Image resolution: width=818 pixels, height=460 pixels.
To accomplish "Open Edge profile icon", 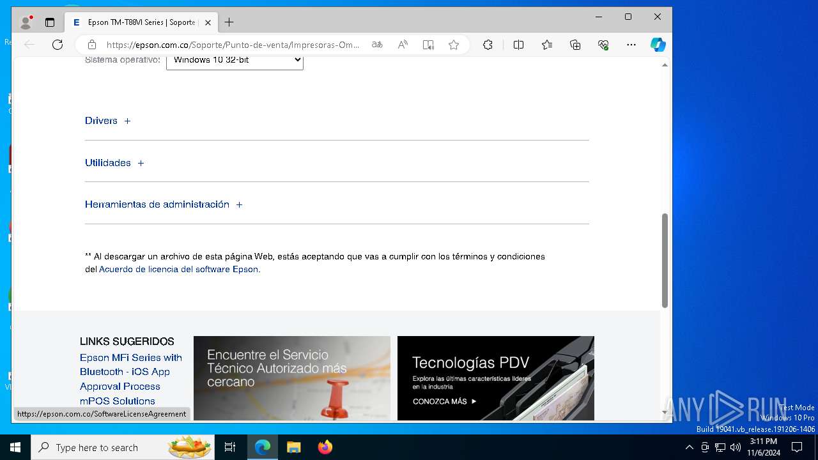I will 26,22.
